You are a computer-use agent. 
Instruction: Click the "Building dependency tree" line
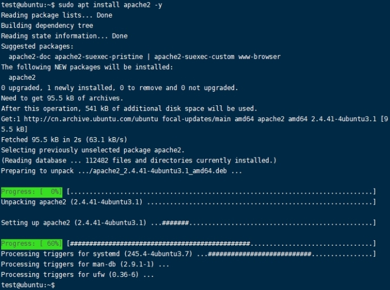[47, 25]
